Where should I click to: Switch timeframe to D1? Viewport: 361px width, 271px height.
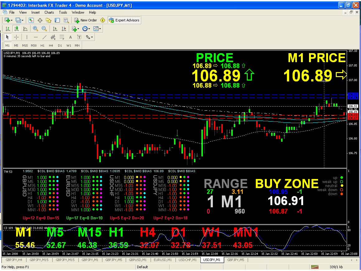pyautogui.click(x=60, y=45)
